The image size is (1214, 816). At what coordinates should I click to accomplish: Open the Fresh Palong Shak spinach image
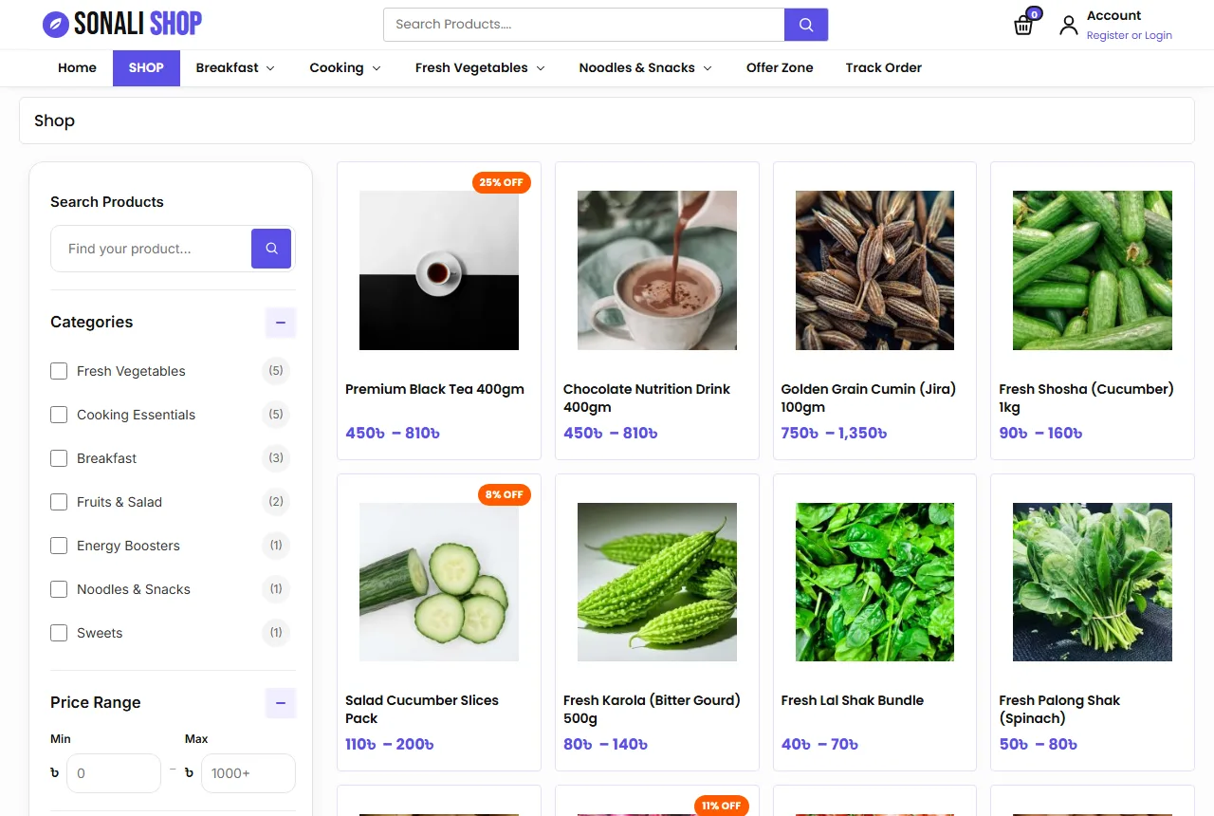coord(1093,582)
